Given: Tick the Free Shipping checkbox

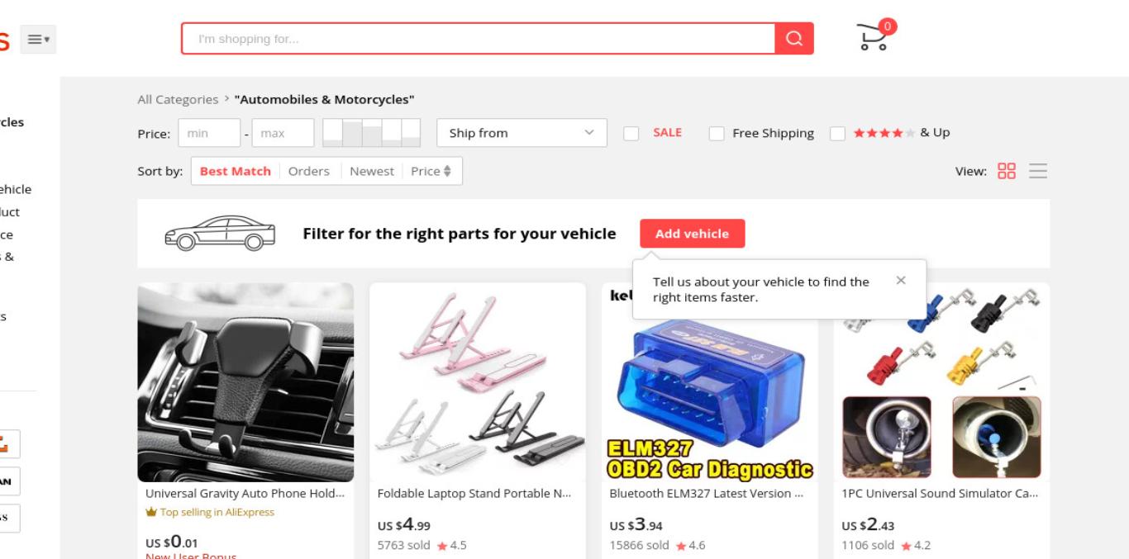Looking at the screenshot, I should tap(717, 133).
